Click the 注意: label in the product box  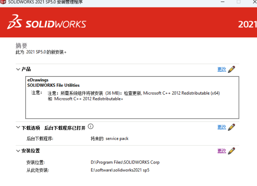[x=37, y=93]
